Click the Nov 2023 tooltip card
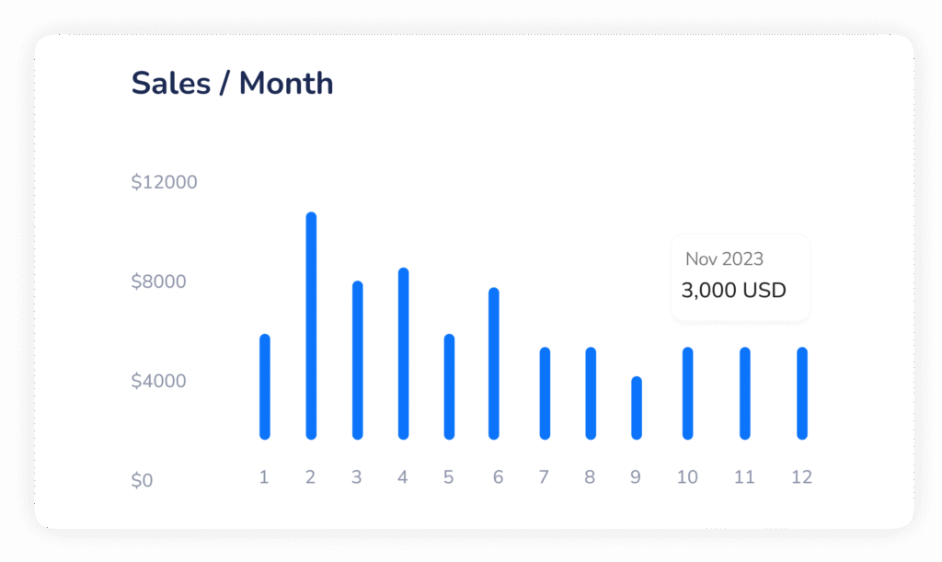This screenshot has width=942, height=562. pyautogui.click(x=740, y=277)
